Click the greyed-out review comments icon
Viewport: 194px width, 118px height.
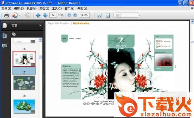[27, 15]
